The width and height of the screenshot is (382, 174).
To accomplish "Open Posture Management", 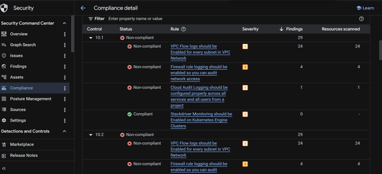I will (31, 99).
